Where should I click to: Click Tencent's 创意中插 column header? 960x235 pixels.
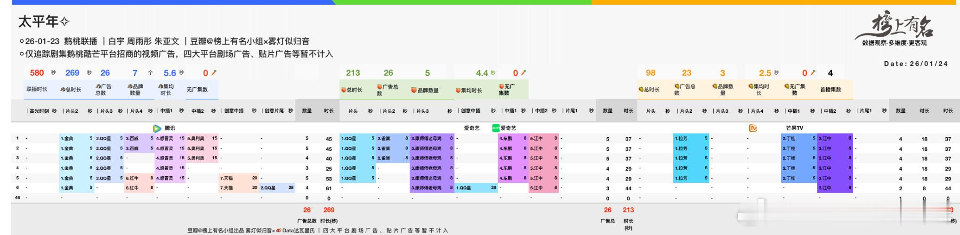(232, 111)
